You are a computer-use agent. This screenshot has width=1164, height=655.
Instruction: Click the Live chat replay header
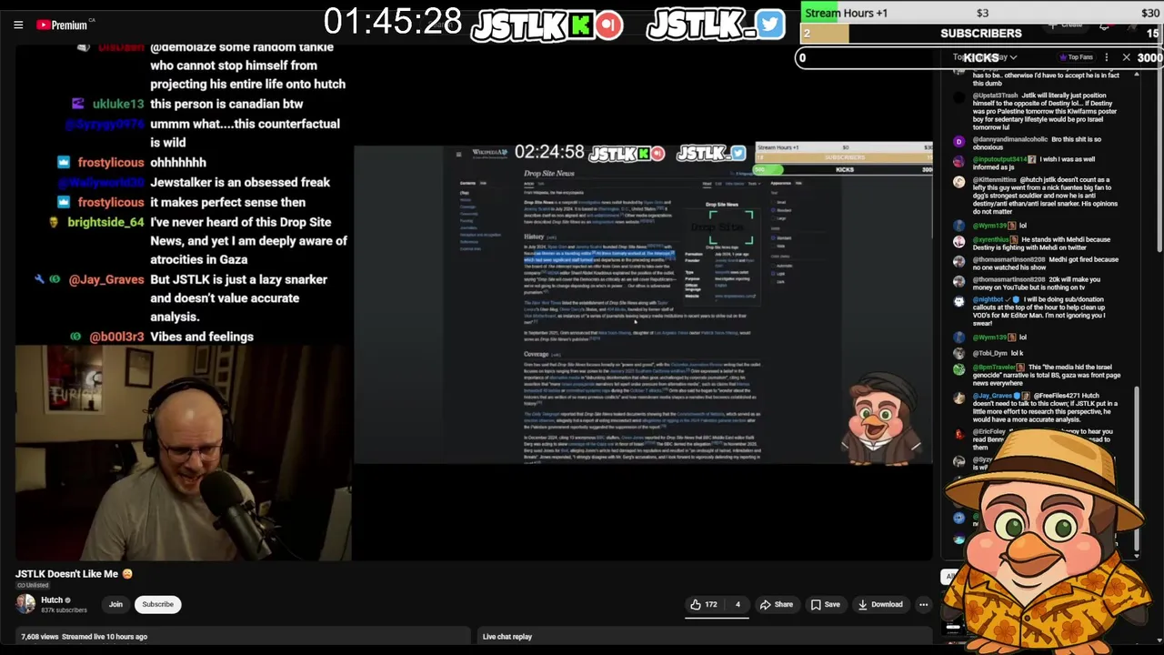(x=507, y=637)
